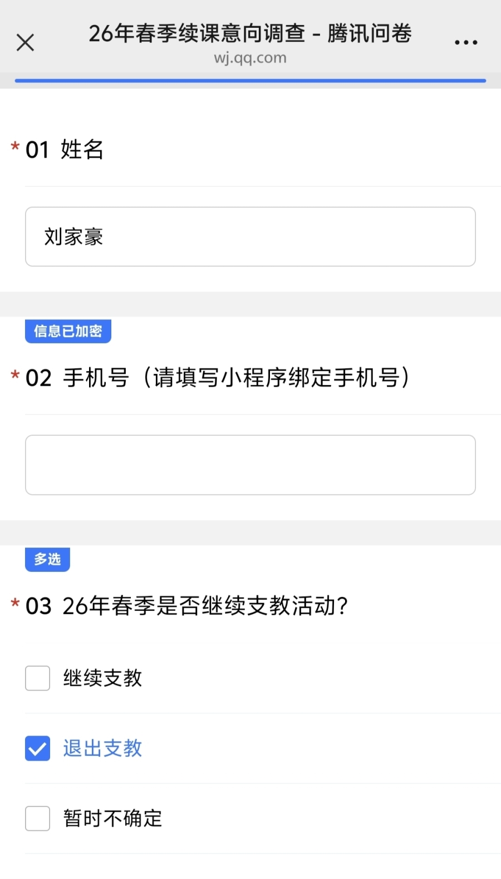The height and width of the screenshot is (879, 501).
Task: Select the 01 姓名 question label
Action: point(65,149)
